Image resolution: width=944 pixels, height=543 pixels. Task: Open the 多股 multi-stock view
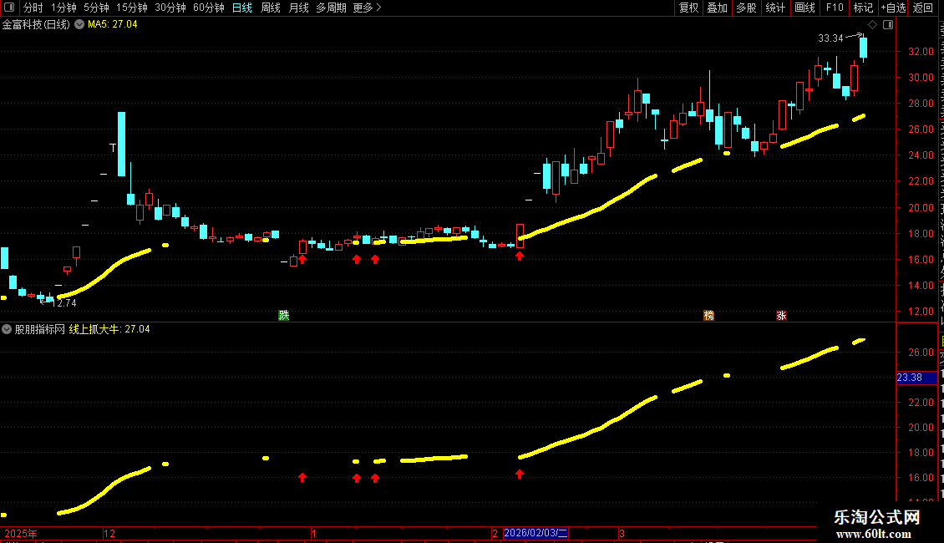pos(746,8)
